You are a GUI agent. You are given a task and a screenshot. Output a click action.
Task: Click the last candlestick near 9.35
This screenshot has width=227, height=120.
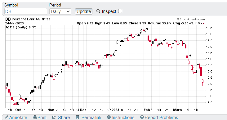(203, 81)
